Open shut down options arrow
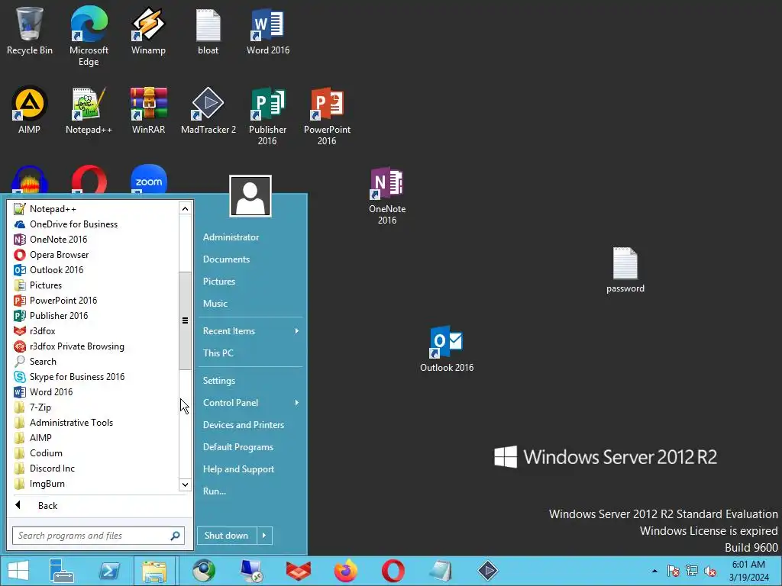The image size is (782, 586). (x=264, y=536)
